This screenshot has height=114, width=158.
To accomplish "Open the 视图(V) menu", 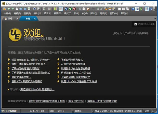I will point(58,13).
